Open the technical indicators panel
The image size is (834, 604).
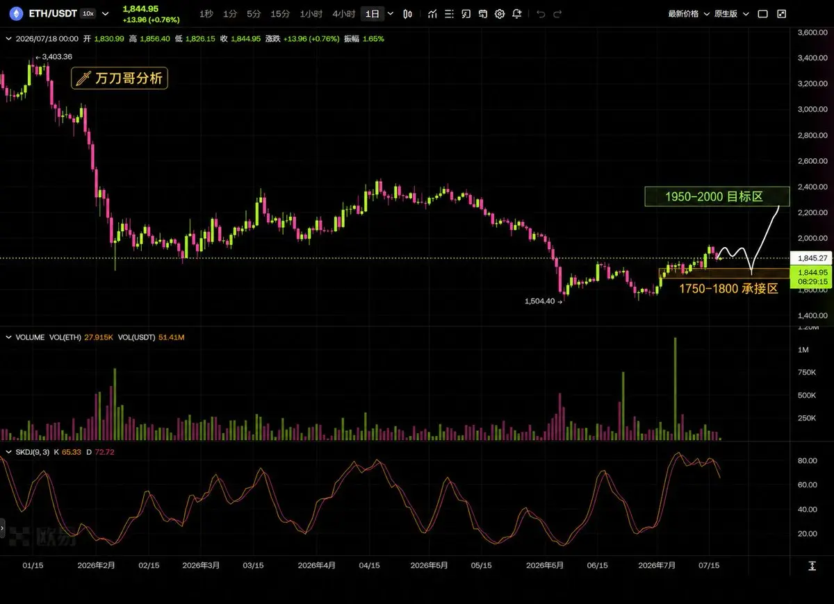click(x=432, y=14)
